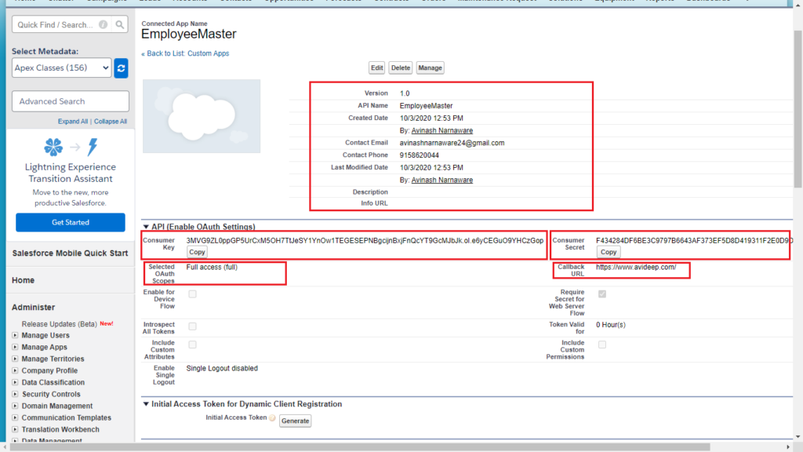803x452 pixels.
Task: Go to Home in the sidebar
Action: 23,280
